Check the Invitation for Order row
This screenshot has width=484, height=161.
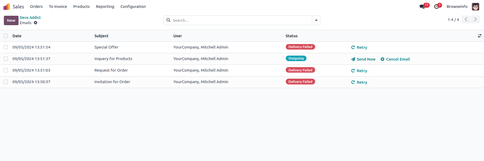pyautogui.click(x=6, y=82)
